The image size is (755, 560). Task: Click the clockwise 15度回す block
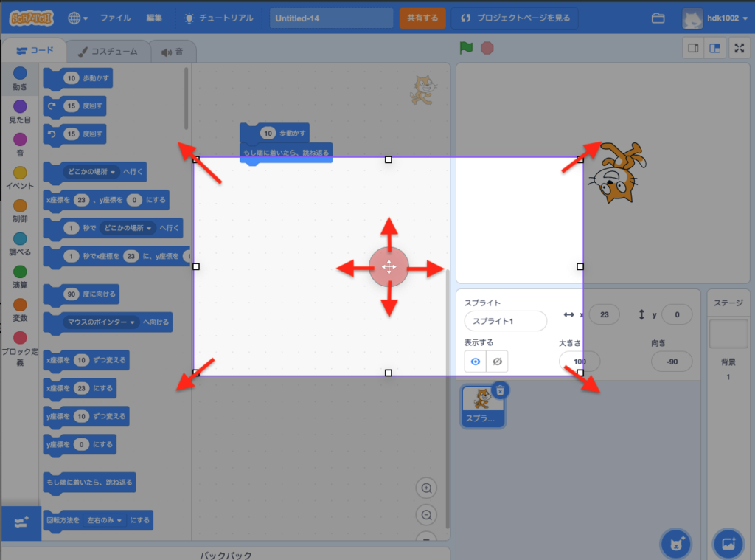[74, 106]
